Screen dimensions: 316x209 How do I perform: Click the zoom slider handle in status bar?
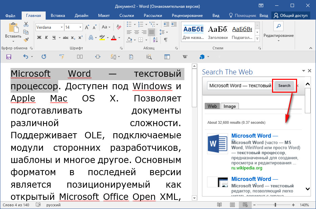point(275,205)
